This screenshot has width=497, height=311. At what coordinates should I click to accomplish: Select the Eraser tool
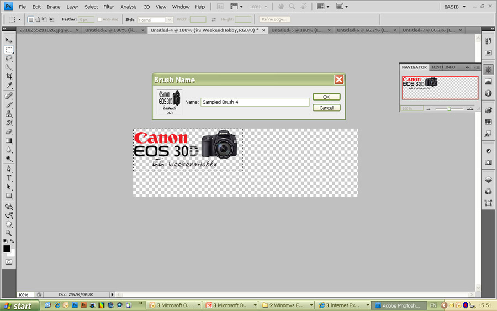pyautogui.click(x=9, y=132)
